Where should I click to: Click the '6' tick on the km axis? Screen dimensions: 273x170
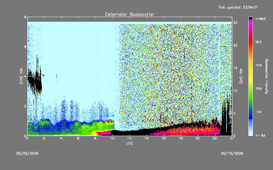(x=25, y=47)
